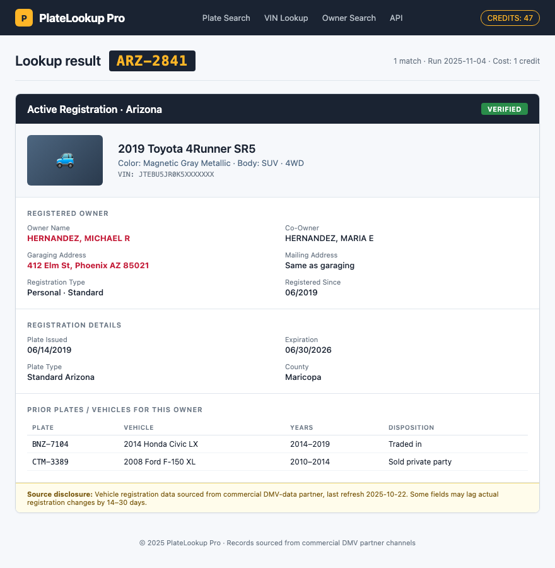Click the PlateLookup Pro logo icon

click(24, 18)
